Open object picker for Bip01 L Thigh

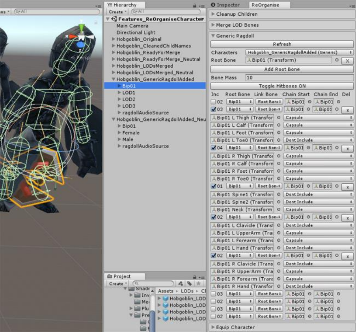(279, 118)
